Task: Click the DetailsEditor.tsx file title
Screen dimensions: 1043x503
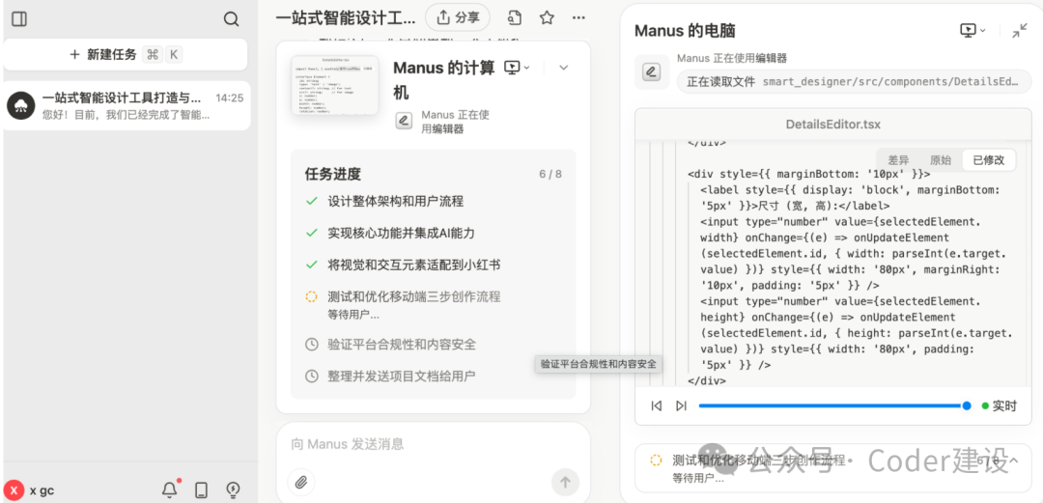Action: coord(832,125)
